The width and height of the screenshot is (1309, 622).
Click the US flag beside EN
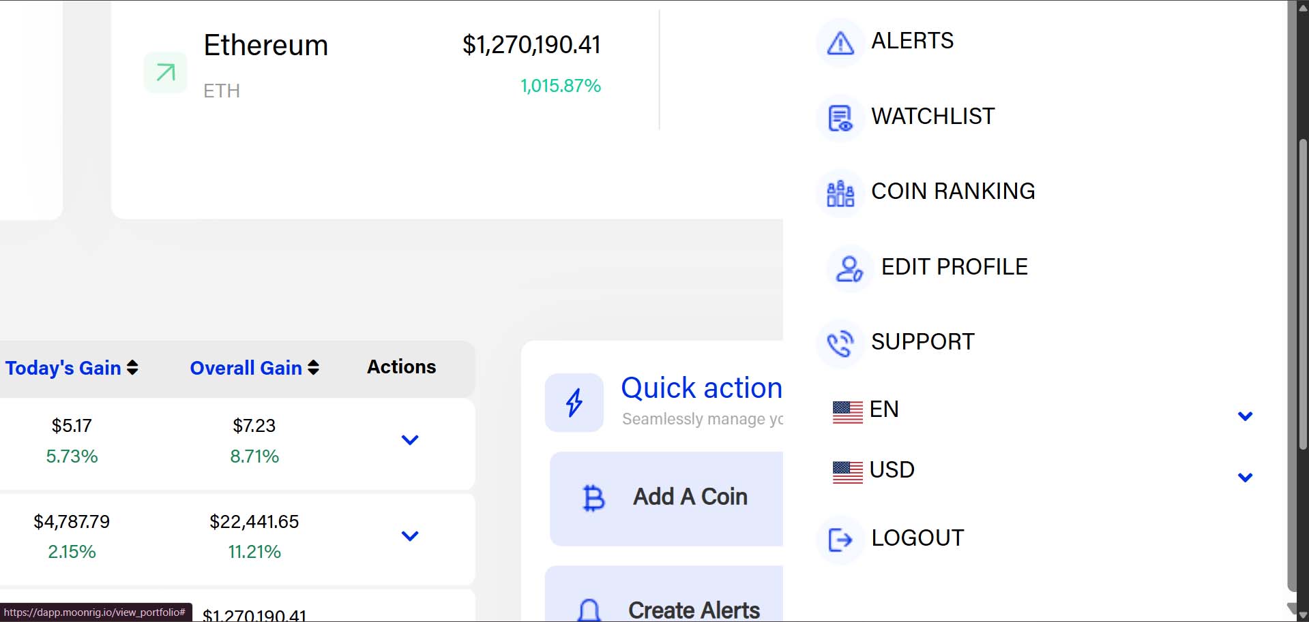[x=848, y=412]
